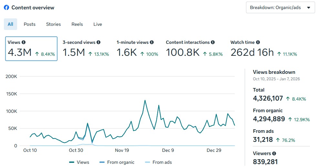Screen dimensions: 318x167
Task: Click the 50K y-axis label
Action: click(13, 128)
